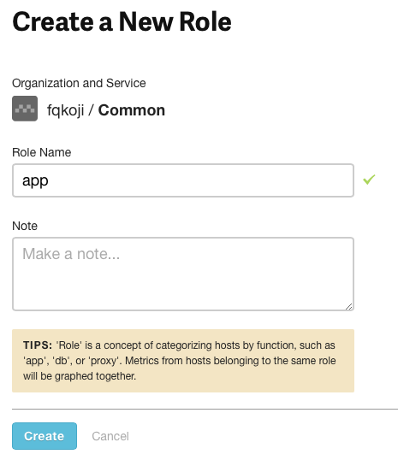The height and width of the screenshot is (460, 398).
Task: Focus the 'Make a note...' text area
Action: tap(183, 274)
